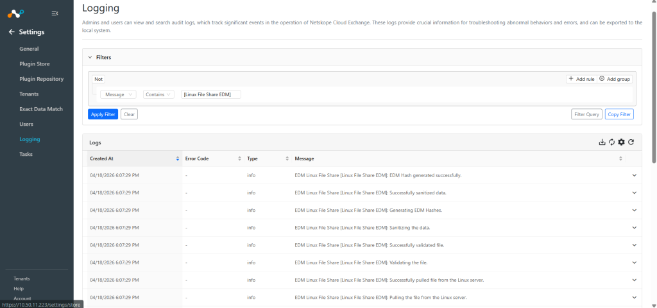Expand row 'Generating EDM Hashes'
This screenshot has height=308, width=657.
point(634,210)
